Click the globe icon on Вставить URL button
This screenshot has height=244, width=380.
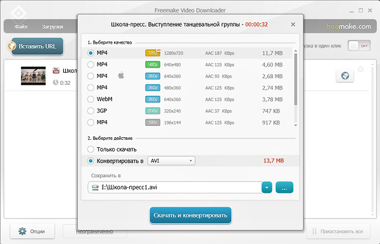point(12,46)
